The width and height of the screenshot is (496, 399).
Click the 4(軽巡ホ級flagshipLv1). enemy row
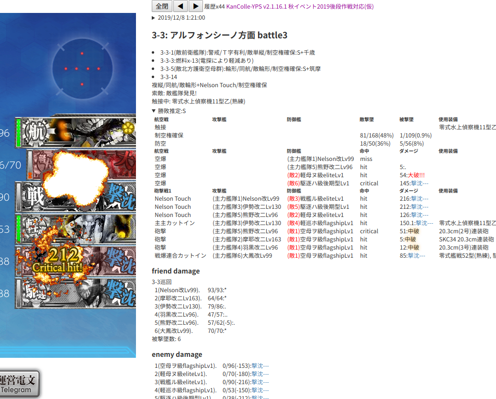(212, 390)
